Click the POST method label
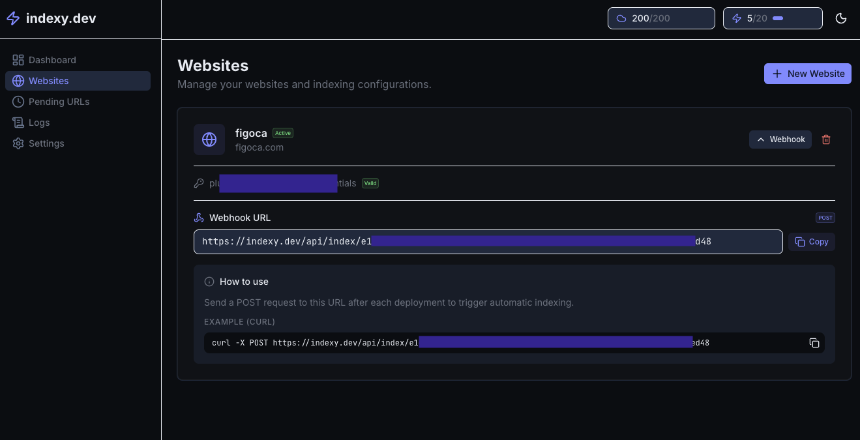The width and height of the screenshot is (860, 440). coord(825,217)
